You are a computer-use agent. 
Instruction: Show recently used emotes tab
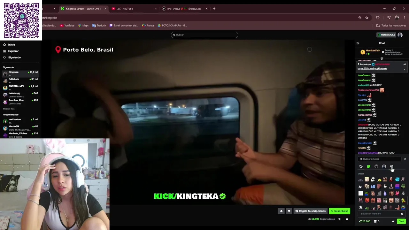pyautogui.click(x=361, y=166)
